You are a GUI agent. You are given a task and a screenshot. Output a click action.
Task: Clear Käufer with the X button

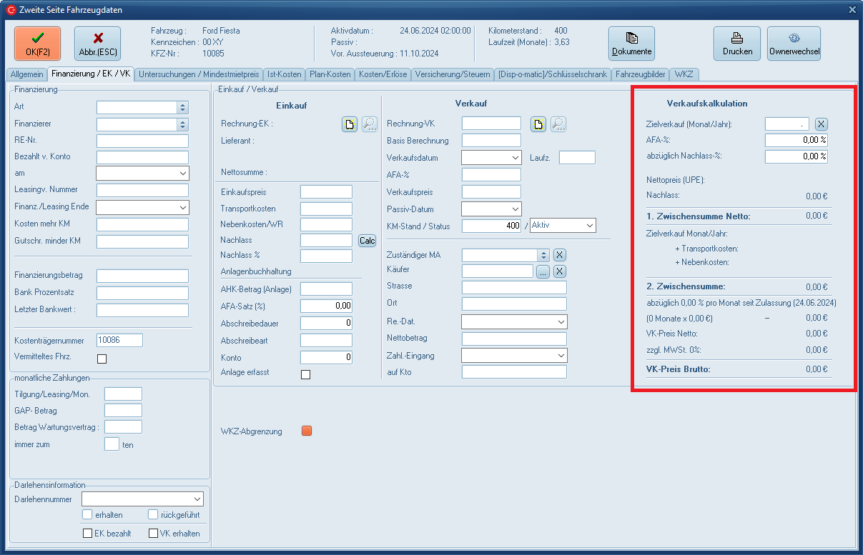tap(560, 271)
